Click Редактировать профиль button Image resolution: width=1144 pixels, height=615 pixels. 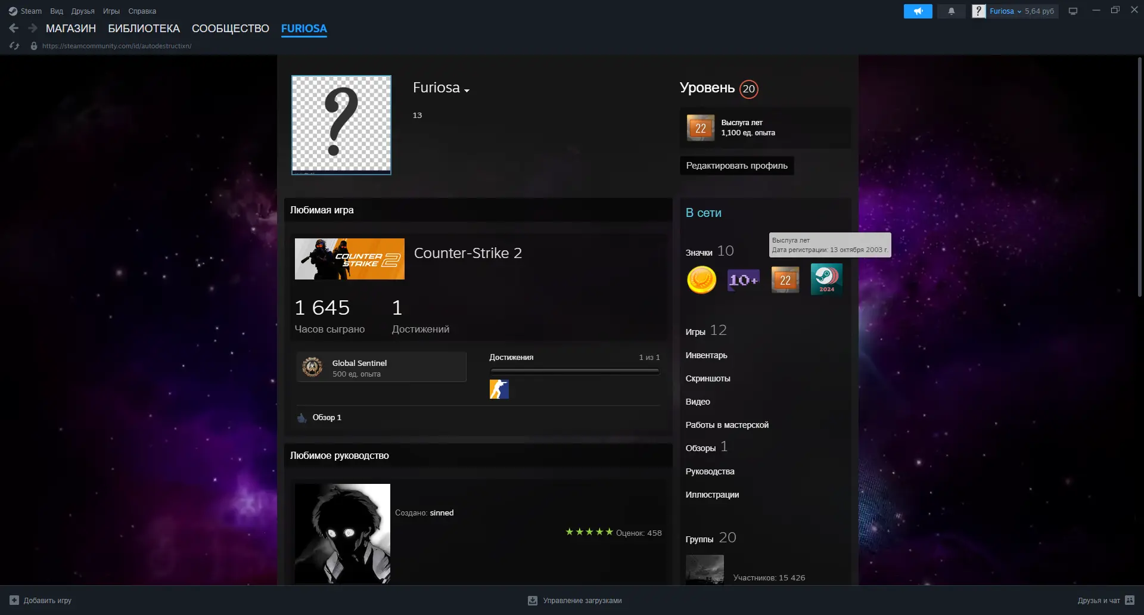(736, 166)
